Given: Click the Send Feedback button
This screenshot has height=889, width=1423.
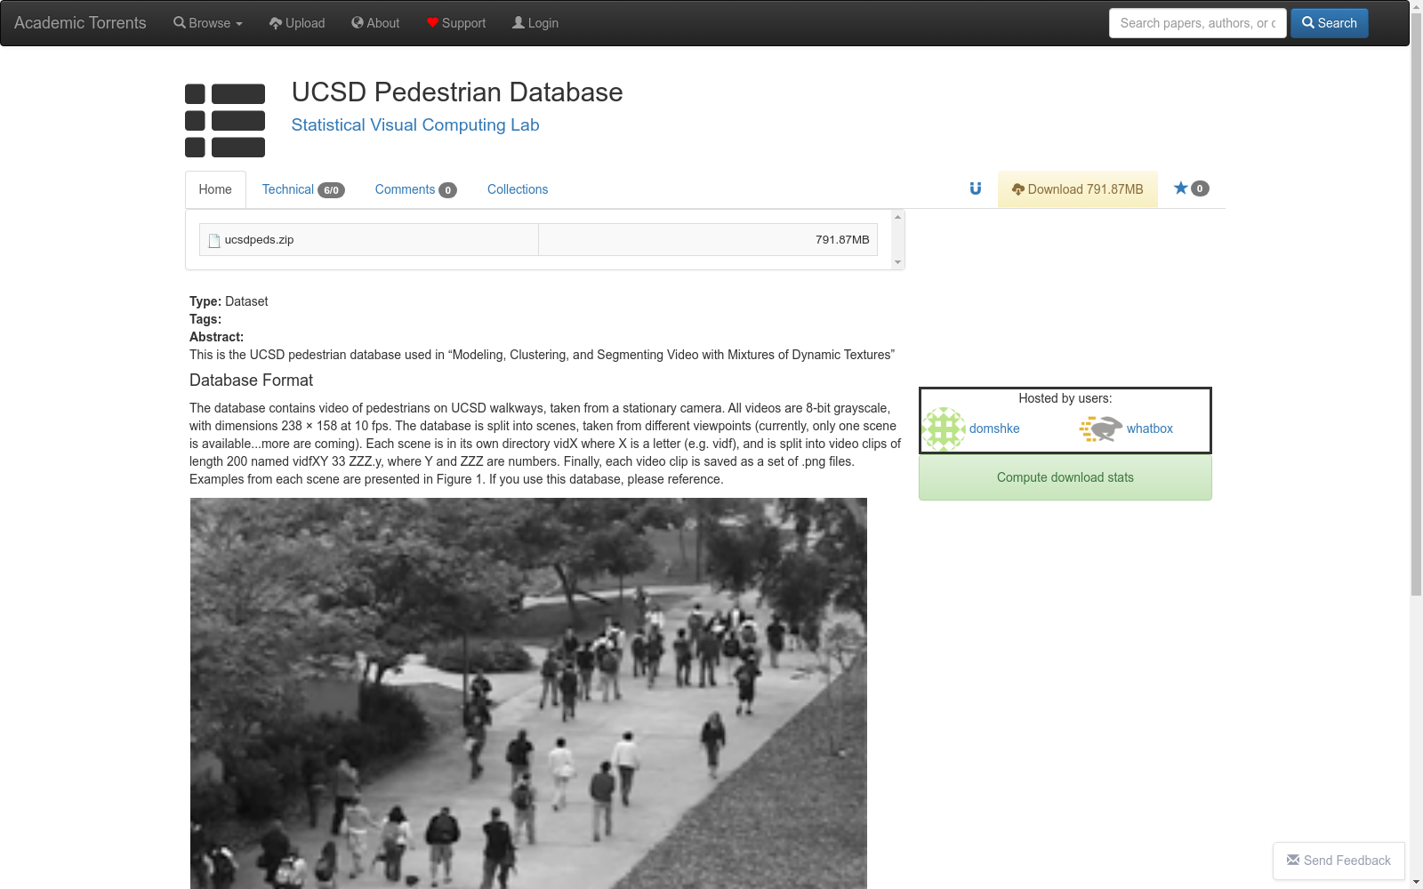Looking at the screenshot, I should pyautogui.click(x=1339, y=861).
